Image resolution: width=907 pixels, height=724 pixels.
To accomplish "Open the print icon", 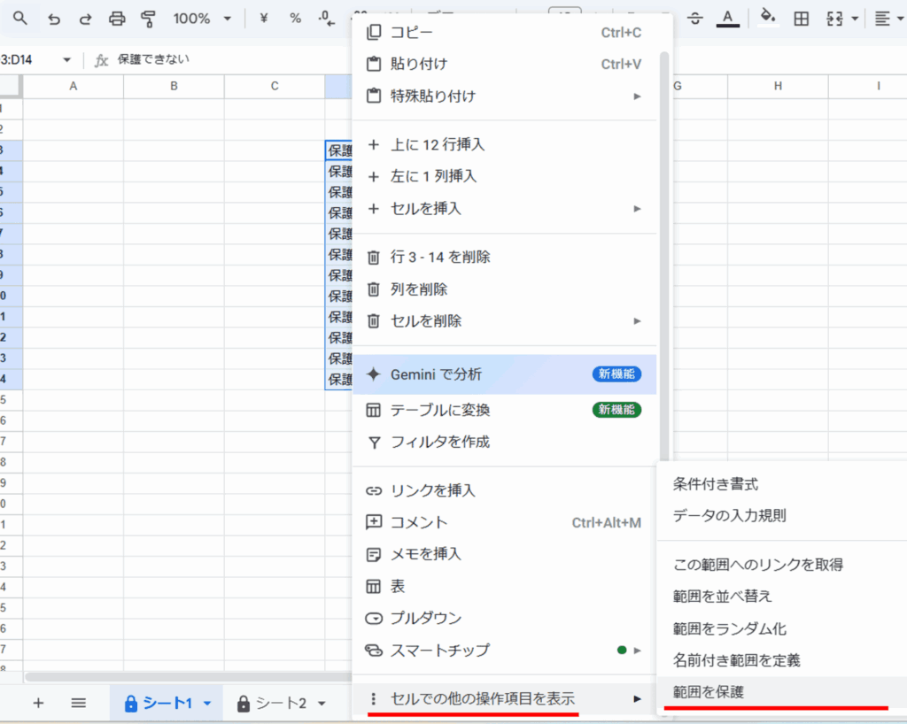I will point(119,18).
